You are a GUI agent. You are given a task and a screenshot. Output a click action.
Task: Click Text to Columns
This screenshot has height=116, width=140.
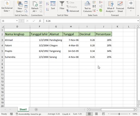(x=87, y=7)
